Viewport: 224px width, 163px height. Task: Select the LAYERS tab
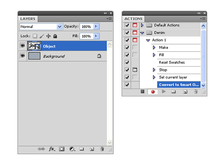tap(28, 19)
